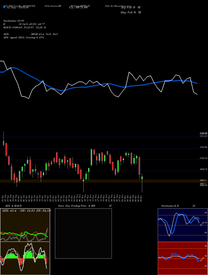
Task: Click the 3092.72 price axis label
Action: pyautogui.click(x=203, y=170)
